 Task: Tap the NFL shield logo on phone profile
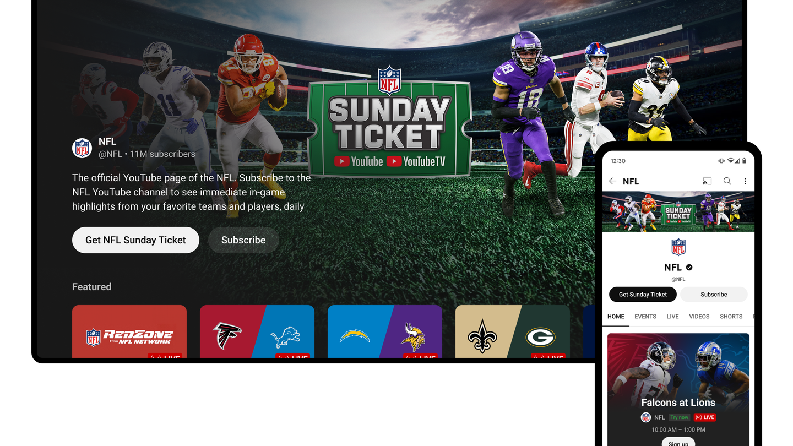click(678, 247)
